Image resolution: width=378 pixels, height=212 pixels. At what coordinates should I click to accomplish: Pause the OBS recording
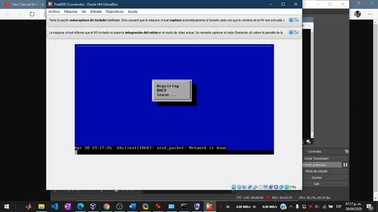pyautogui.click(x=345, y=165)
